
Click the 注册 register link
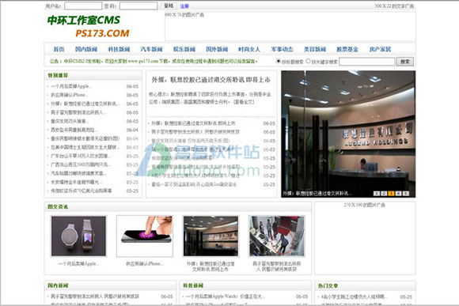[x=184, y=6]
